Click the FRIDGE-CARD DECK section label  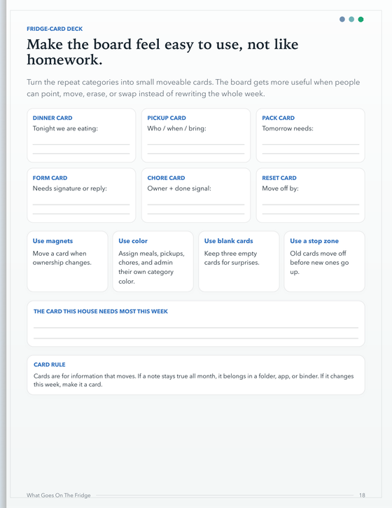click(55, 29)
